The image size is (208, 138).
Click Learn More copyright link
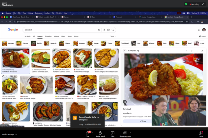[x=147, y=117]
